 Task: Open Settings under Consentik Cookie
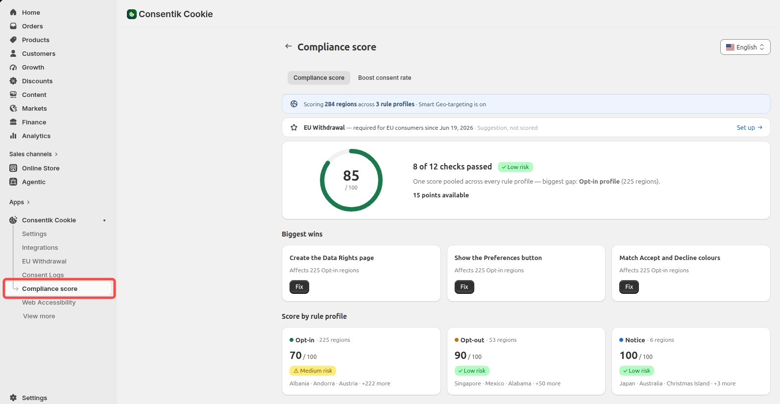[34, 234]
